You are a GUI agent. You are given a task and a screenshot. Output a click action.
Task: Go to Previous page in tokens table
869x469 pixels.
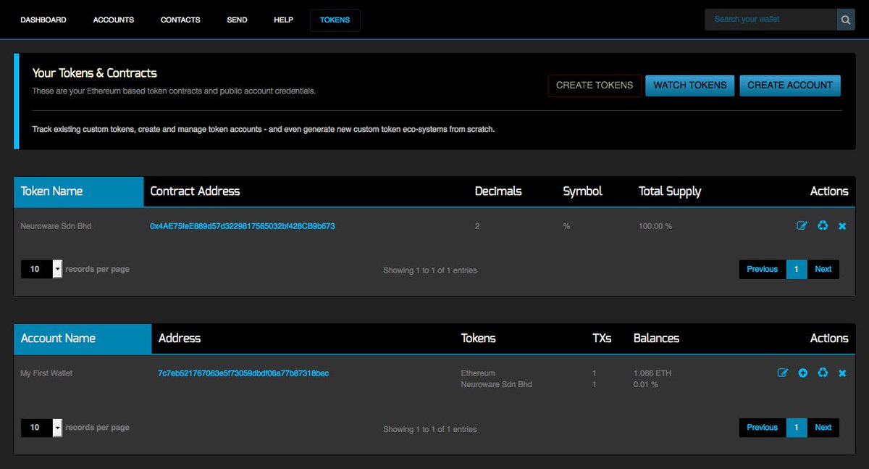[763, 269]
